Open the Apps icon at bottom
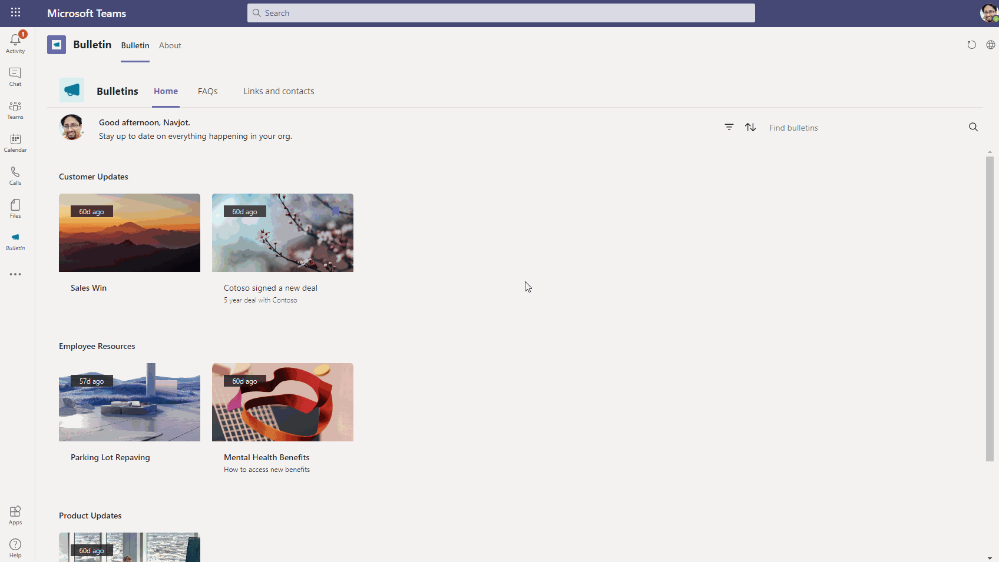Viewport: 999px width, 562px height. [15, 514]
